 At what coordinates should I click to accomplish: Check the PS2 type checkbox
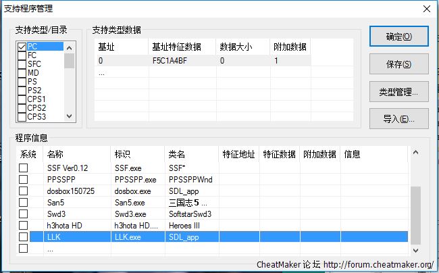point(22,91)
